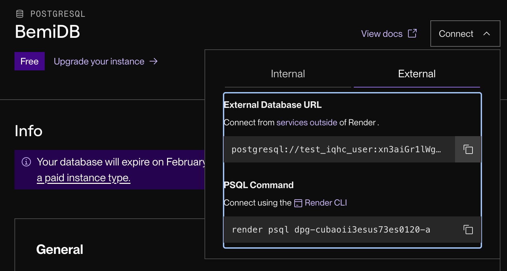The image size is (507, 271).
Task: Click the terminal icon before Render CLI
Action: (x=298, y=203)
